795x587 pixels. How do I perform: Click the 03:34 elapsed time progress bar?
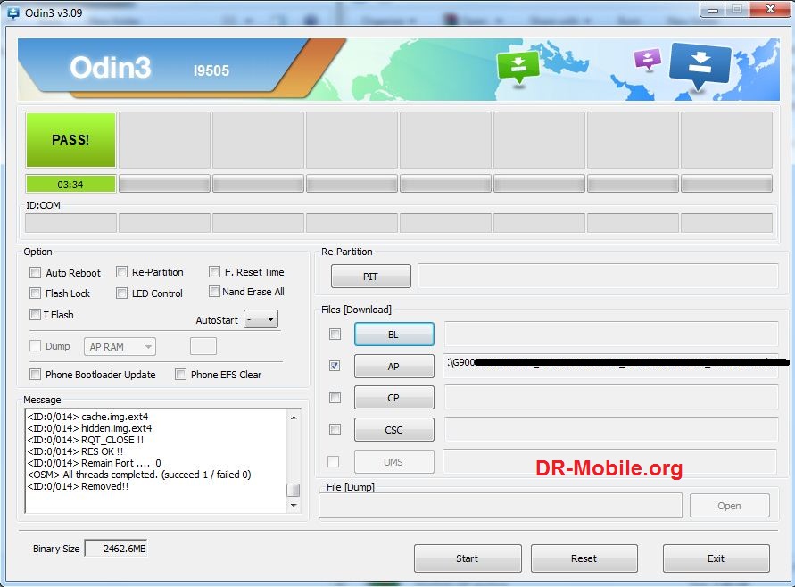(70, 184)
